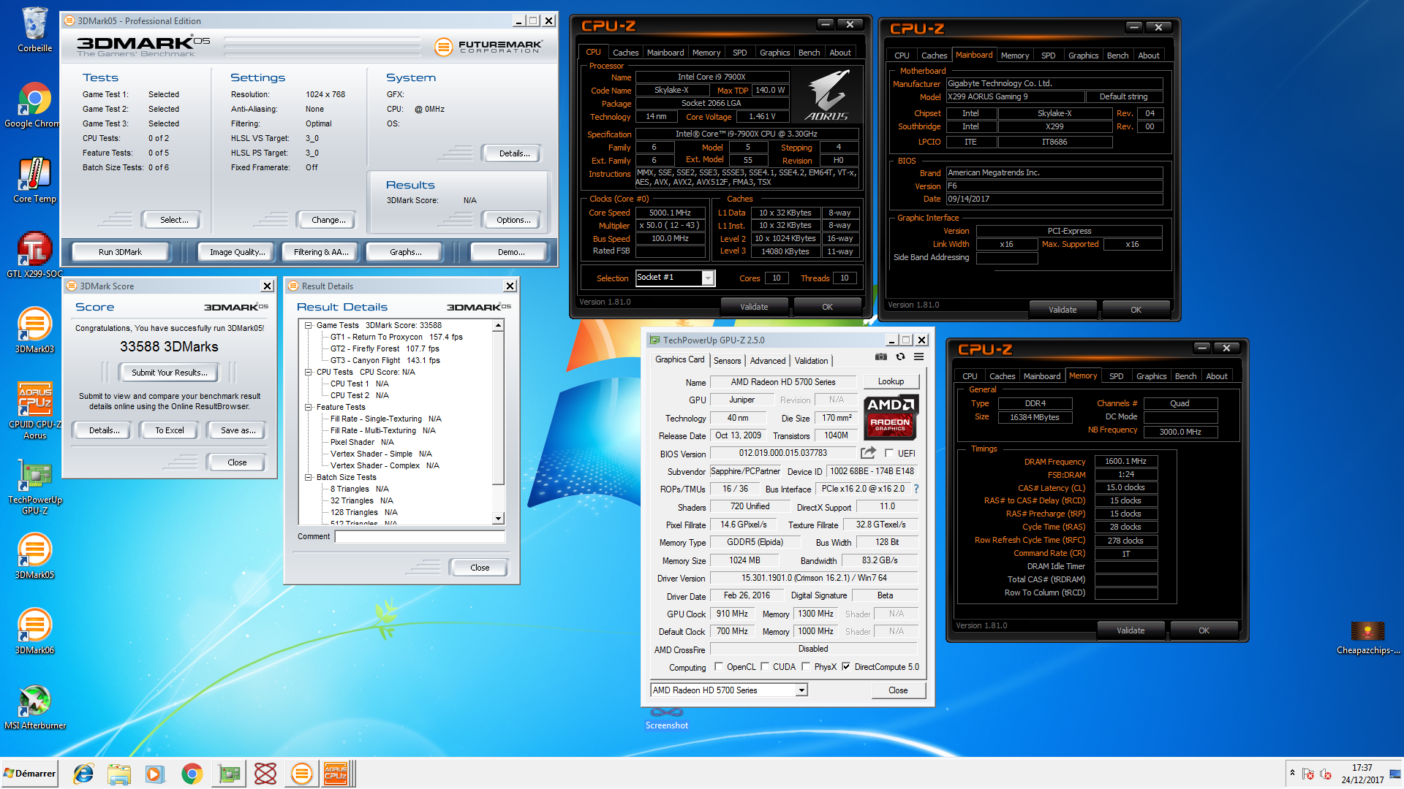The height and width of the screenshot is (789, 1404).
Task: Open the TechPowerUp GPU-Z desktop shortcut
Action: pyautogui.click(x=34, y=488)
